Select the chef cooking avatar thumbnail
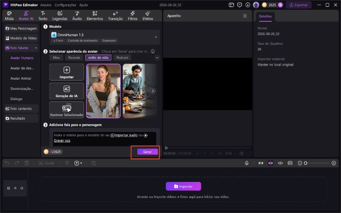Image resolution: width=341 pixels, height=213 pixels. (140, 91)
